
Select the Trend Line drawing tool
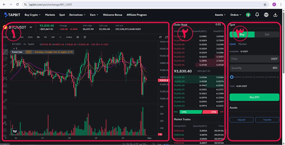pyautogui.click(x=5, y=52)
